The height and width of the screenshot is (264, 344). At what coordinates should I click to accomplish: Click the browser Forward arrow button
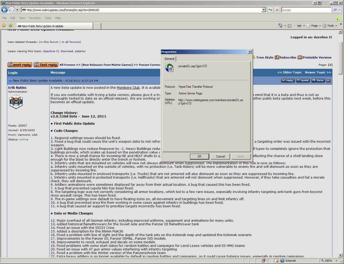coord(12,10)
